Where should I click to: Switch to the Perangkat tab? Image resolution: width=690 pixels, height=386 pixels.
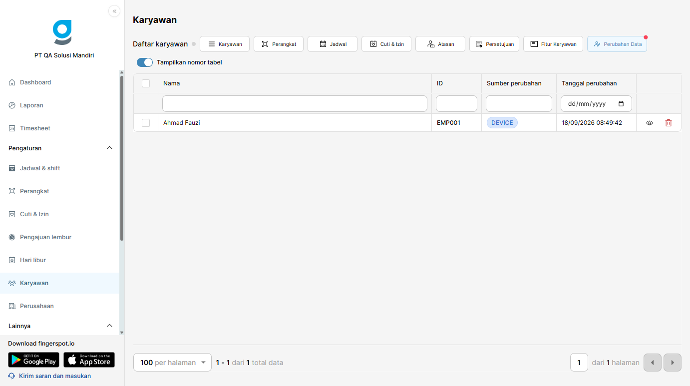coord(279,44)
